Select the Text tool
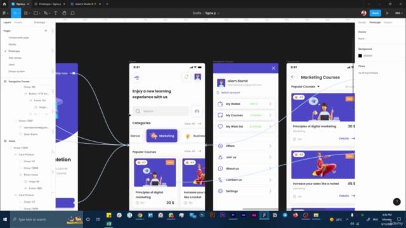The height and width of the screenshot is (228, 406). (55, 13)
